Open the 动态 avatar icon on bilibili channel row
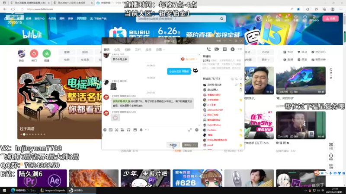Image resolution: width=346 pixels, height=194 pixels. 21,53
